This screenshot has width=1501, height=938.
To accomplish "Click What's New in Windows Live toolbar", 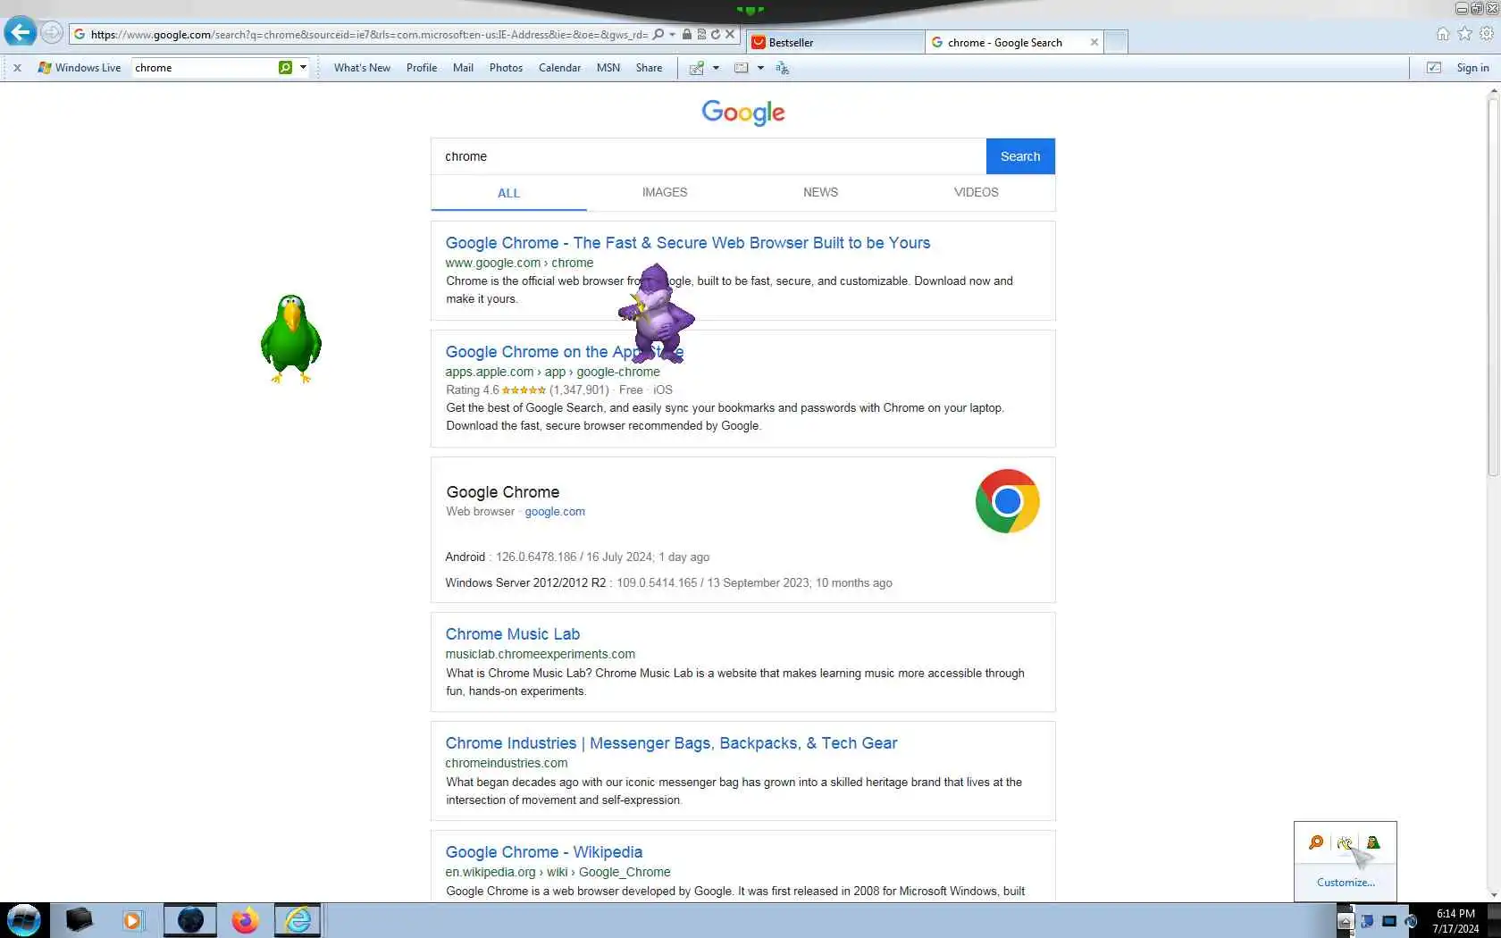I will pos(362,68).
